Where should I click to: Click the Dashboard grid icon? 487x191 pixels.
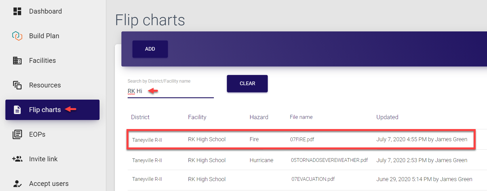tap(17, 11)
